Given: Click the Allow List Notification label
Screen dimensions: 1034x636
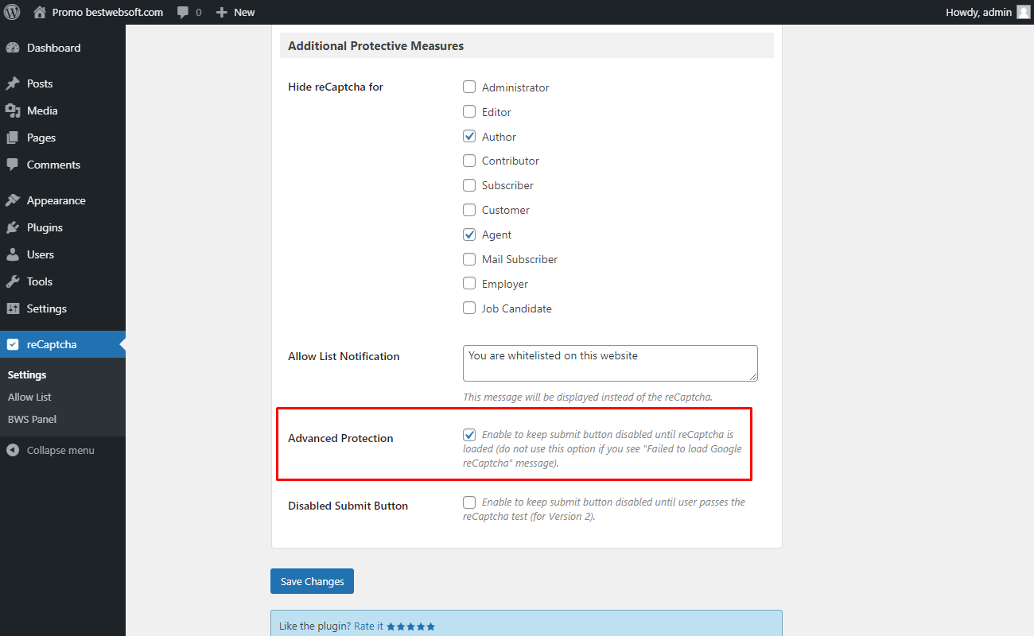Looking at the screenshot, I should click(344, 356).
